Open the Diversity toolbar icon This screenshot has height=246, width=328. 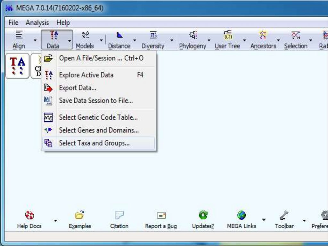point(153,35)
